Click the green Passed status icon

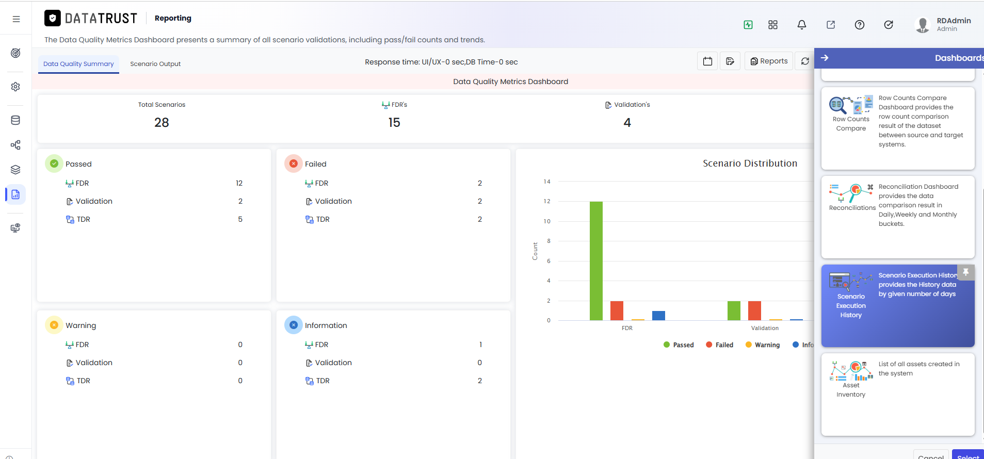click(x=54, y=163)
